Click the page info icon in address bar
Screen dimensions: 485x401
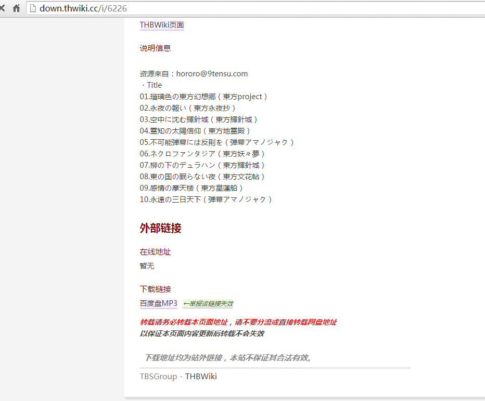pyautogui.click(x=33, y=8)
